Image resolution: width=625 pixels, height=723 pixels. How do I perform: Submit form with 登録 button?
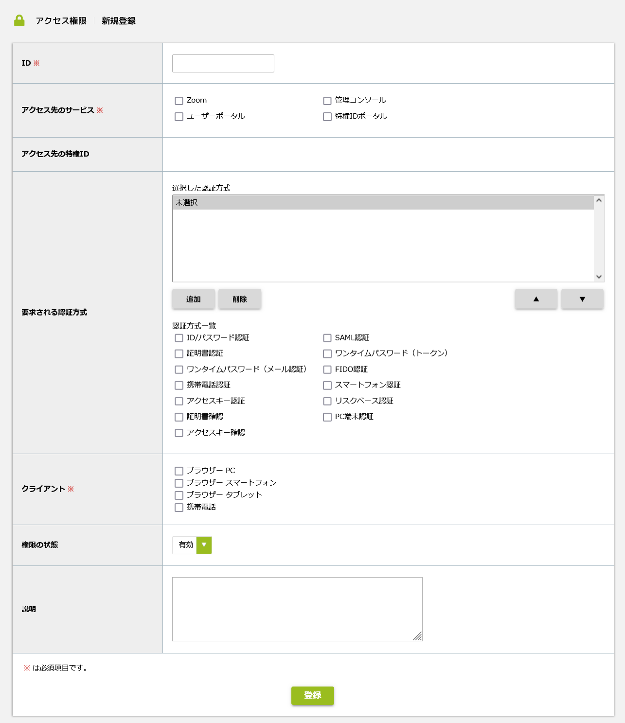pos(313,695)
